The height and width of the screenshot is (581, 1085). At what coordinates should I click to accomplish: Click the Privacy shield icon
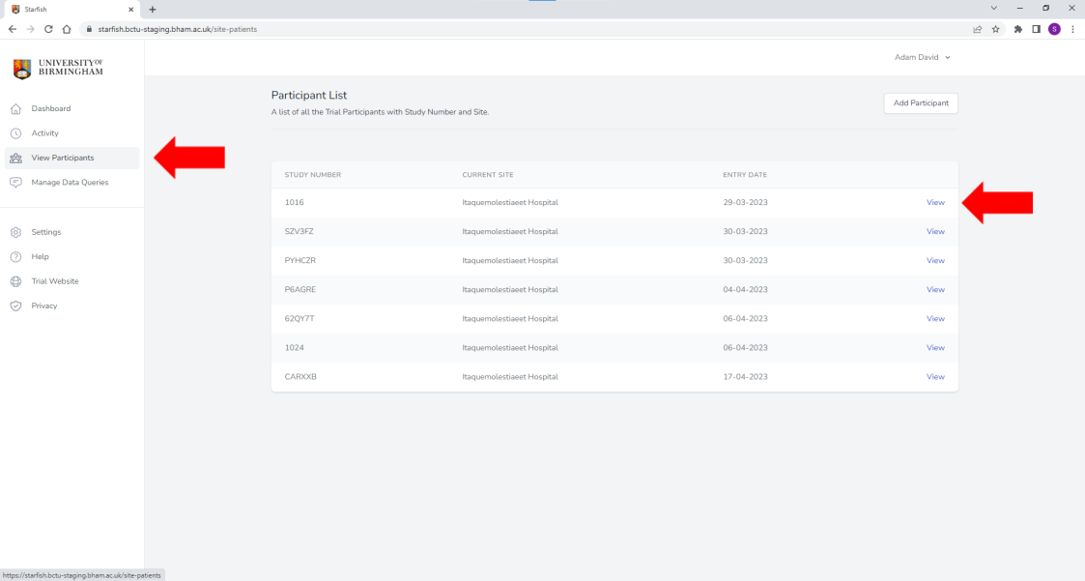coord(15,306)
